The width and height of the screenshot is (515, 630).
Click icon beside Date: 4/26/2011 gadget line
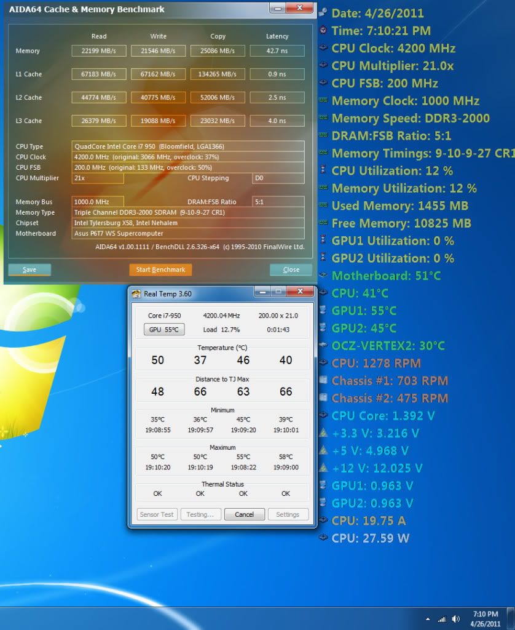click(x=323, y=12)
